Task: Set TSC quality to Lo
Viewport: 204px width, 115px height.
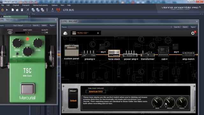Action: tap(43, 33)
